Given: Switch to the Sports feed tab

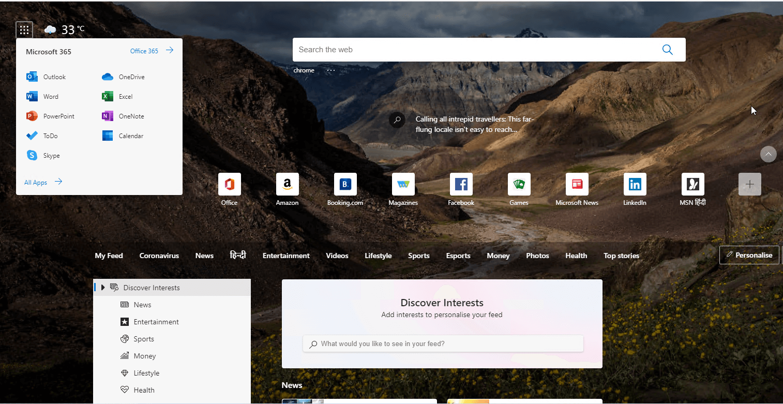Looking at the screenshot, I should [x=419, y=255].
